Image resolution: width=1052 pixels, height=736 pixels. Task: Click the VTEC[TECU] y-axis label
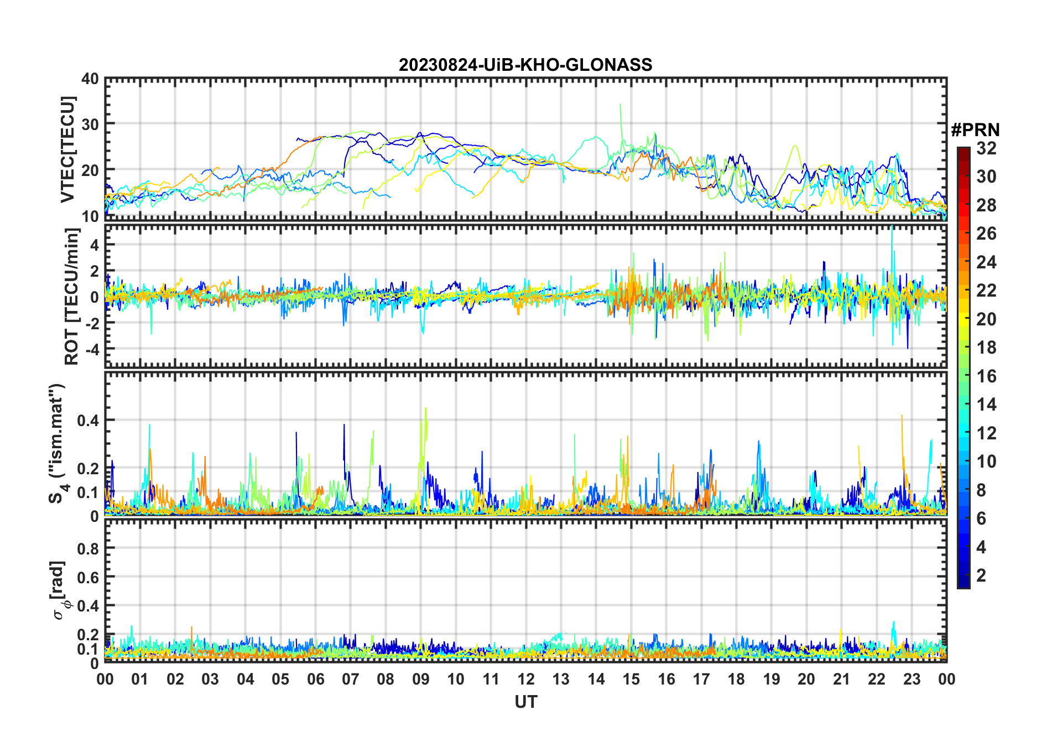click(67, 149)
